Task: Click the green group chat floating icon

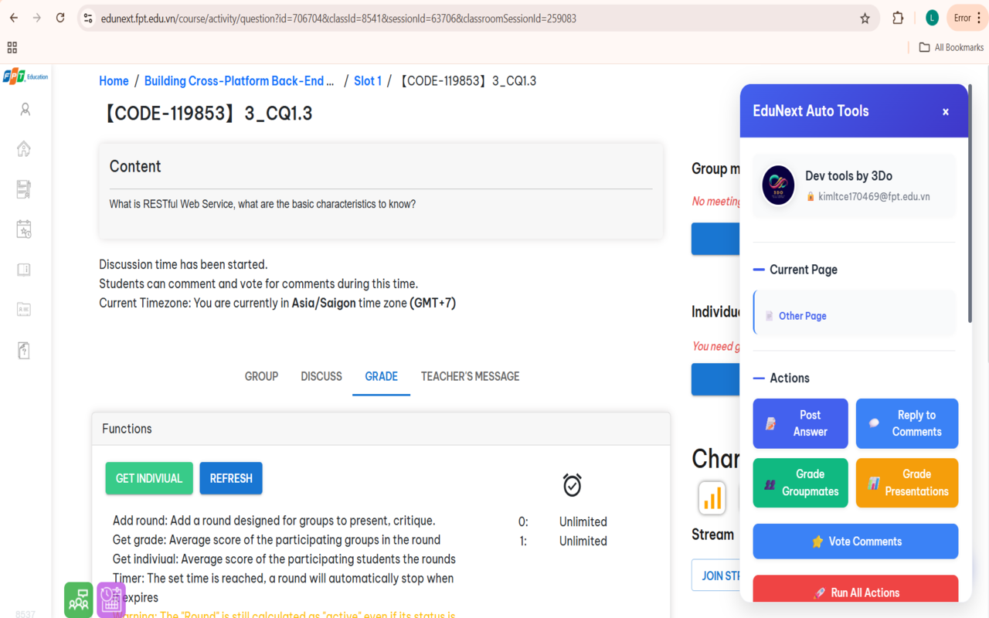Action: pyautogui.click(x=78, y=599)
